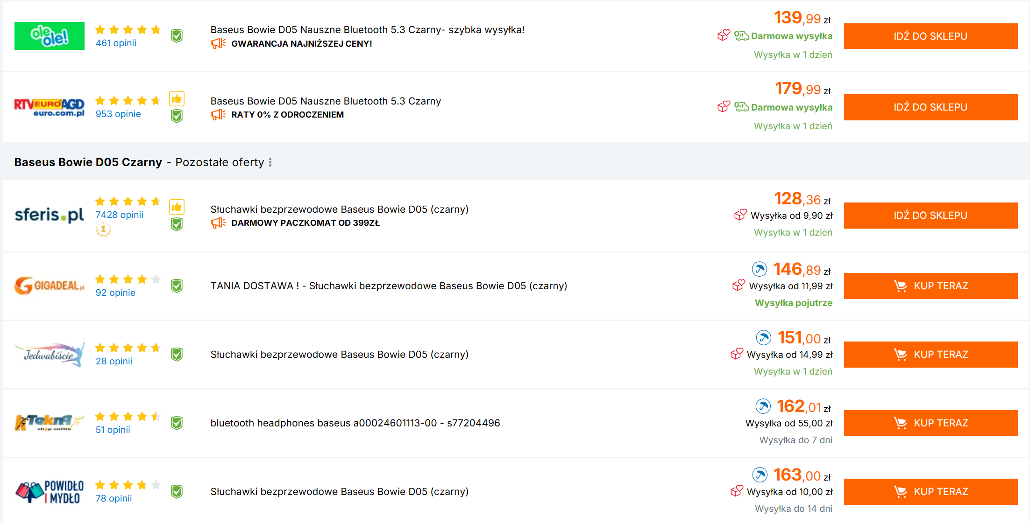The width and height of the screenshot is (1030, 523).
Task: Click 'Wysyłka pojutrze' in Gigadeal row
Action: (794, 303)
